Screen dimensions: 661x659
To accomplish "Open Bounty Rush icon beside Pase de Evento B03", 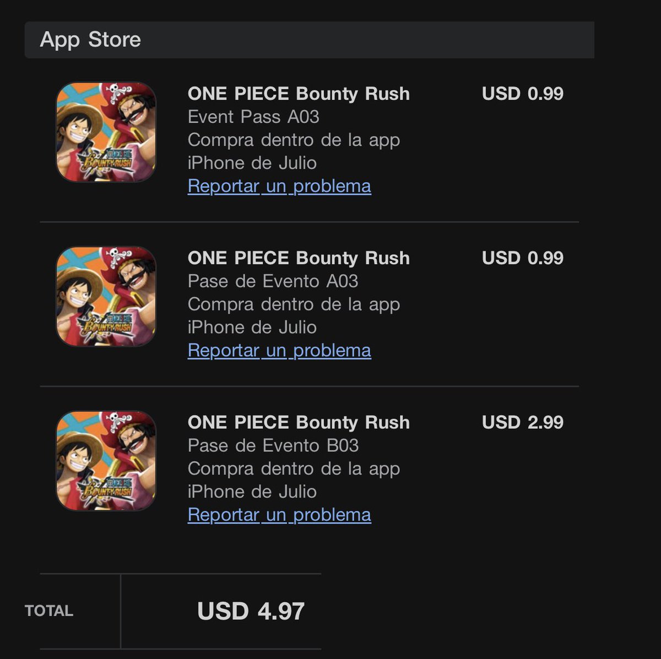I will tap(106, 461).
